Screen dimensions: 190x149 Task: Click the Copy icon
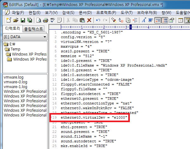point(75,20)
